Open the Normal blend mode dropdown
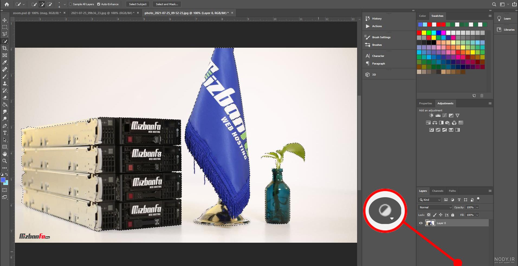The image size is (518, 266). click(x=435, y=207)
